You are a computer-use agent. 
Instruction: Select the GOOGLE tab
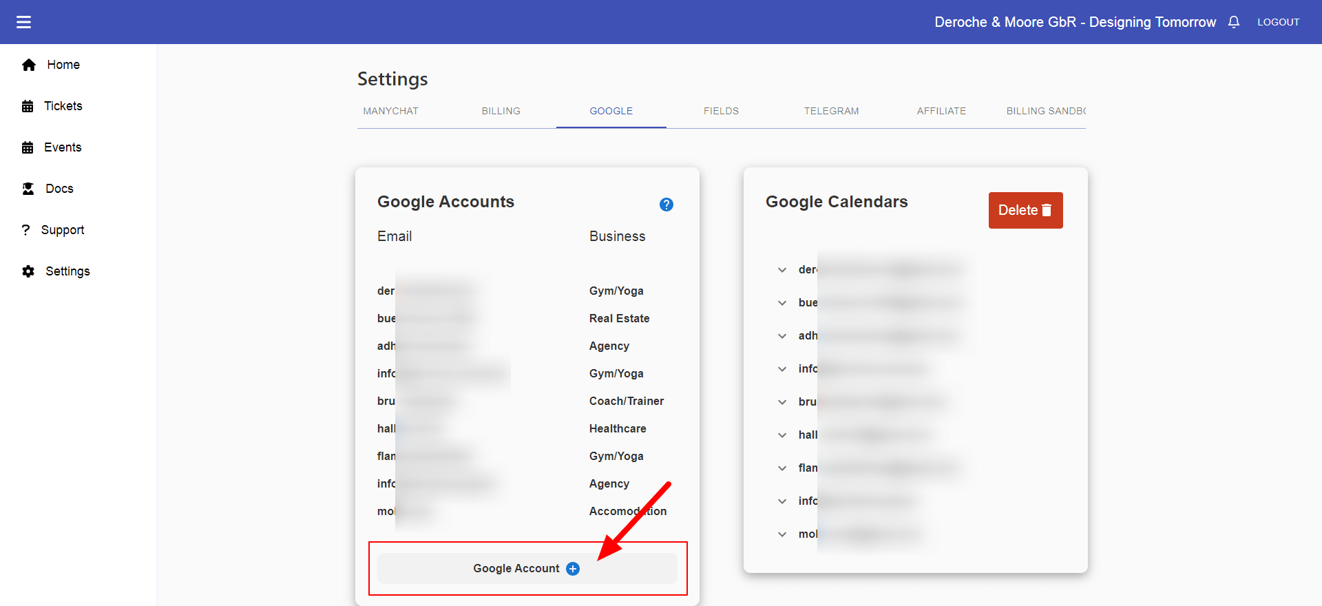(x=611, y=111)
